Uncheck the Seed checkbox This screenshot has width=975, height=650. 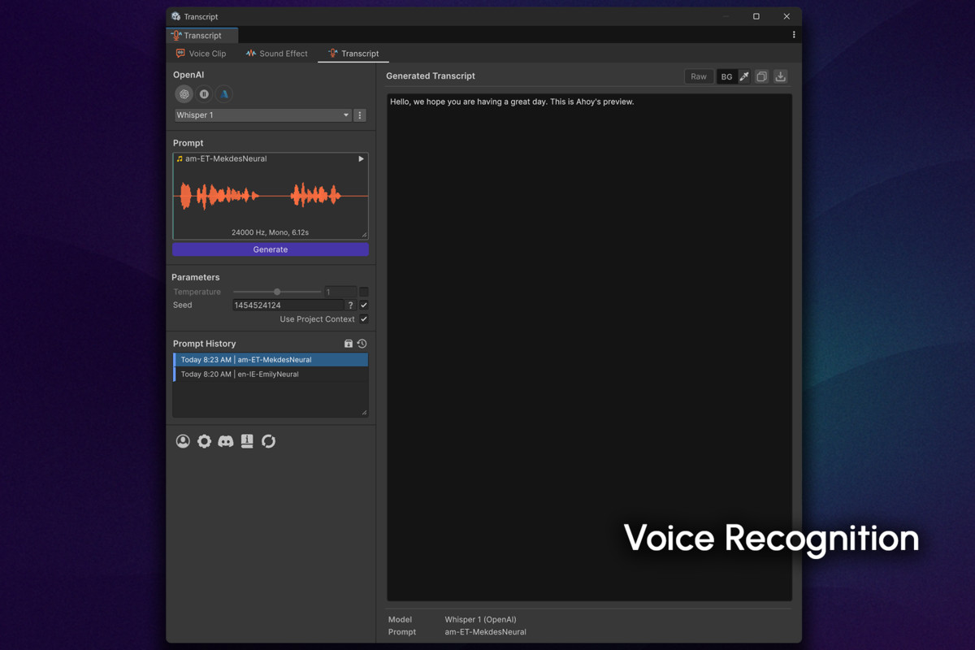coord(363,305)
